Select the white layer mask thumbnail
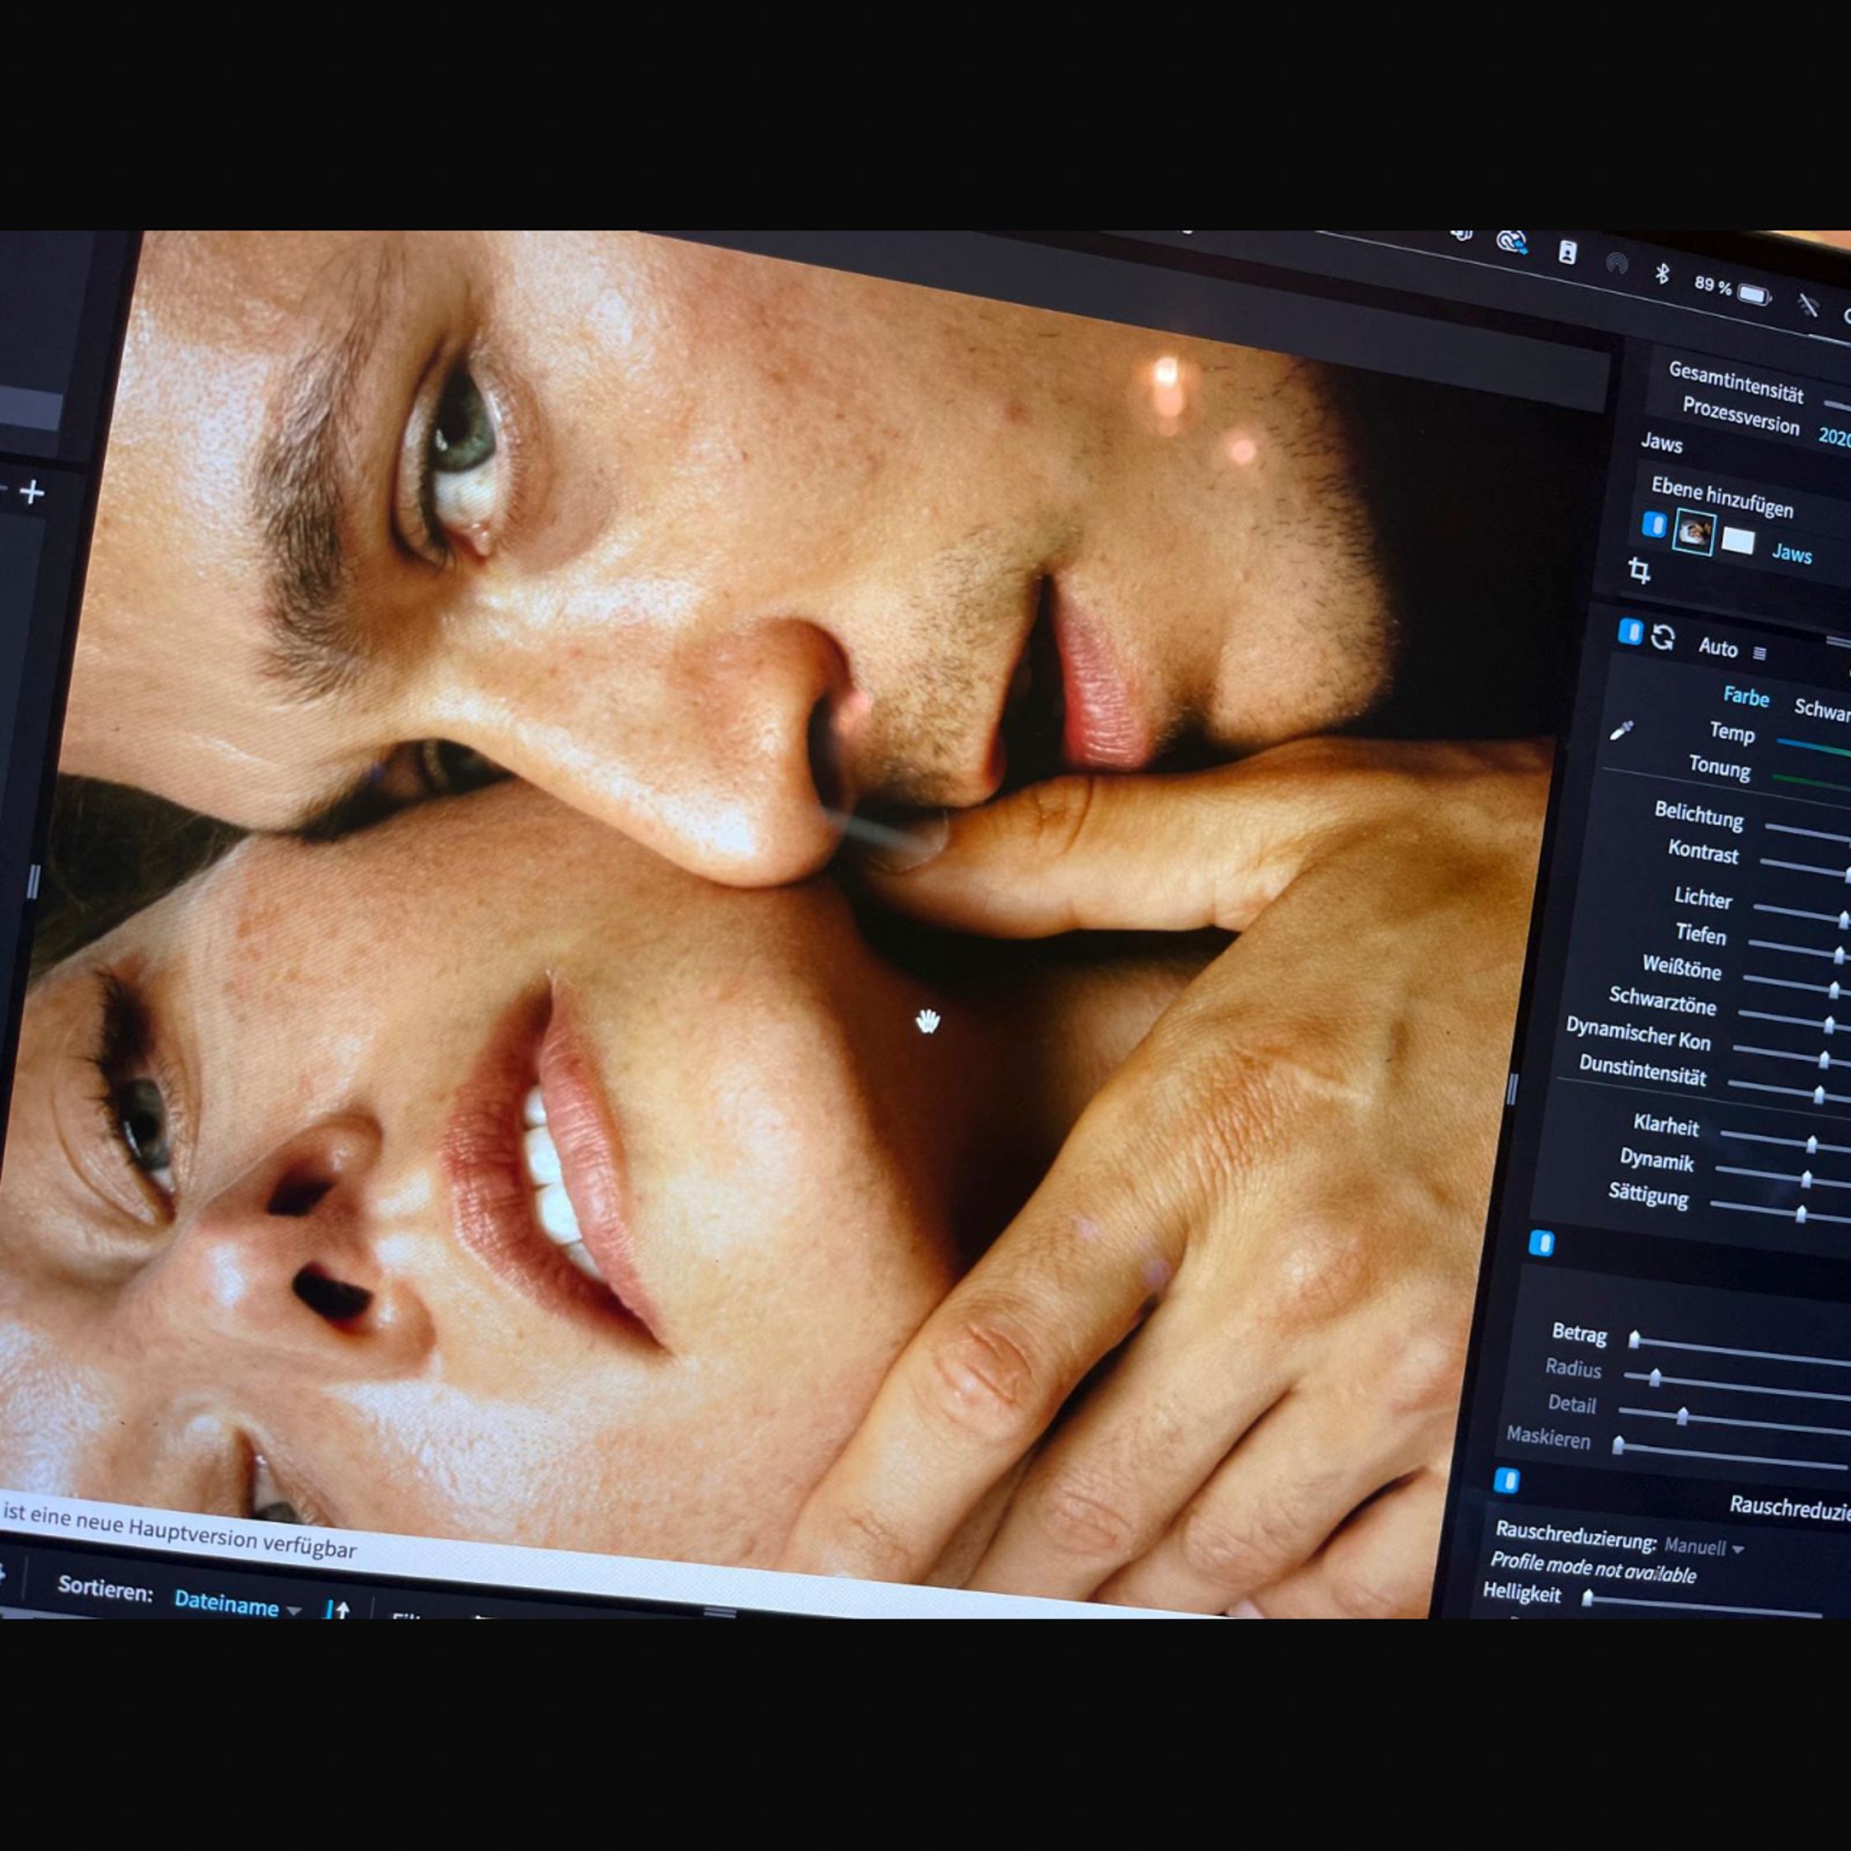 pyautogui.click(x=1737, y=541)
